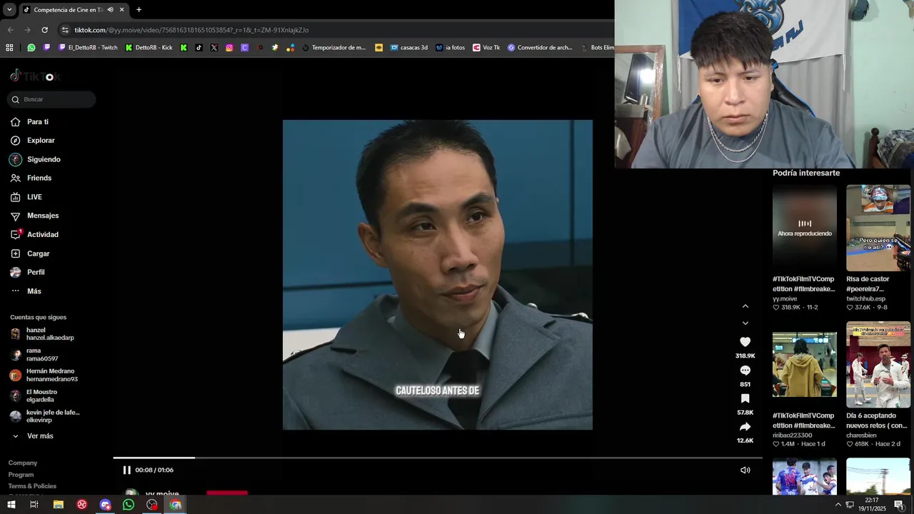Expand Ver más followed accounts
This screenshot has height=514, width=914.
pyautogui.click(x=33, y=436)
